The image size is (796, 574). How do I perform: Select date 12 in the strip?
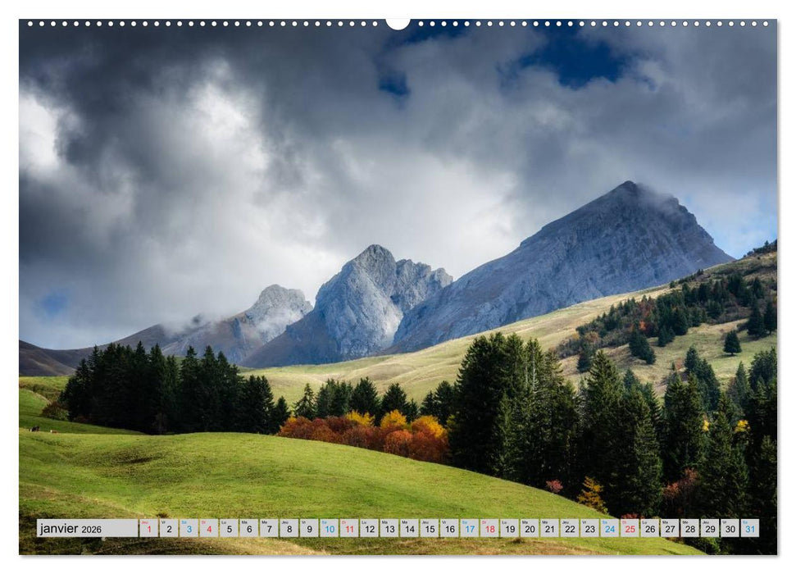[x=371, y=529]
